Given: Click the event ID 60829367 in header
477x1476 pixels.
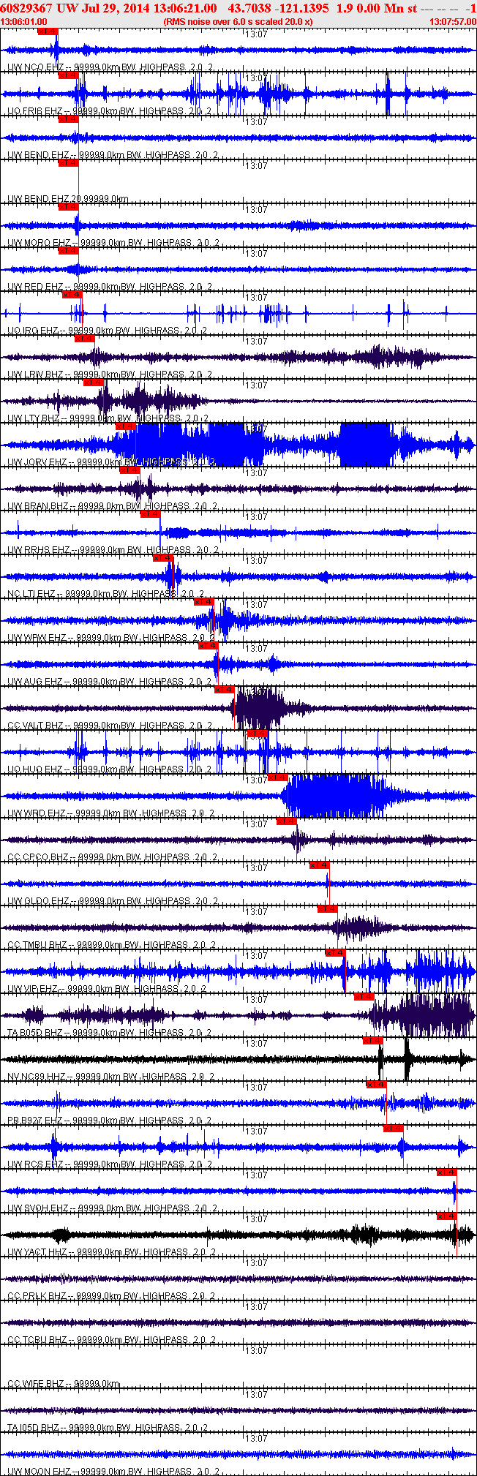Looking at the screenshot, I should [26, 7].
